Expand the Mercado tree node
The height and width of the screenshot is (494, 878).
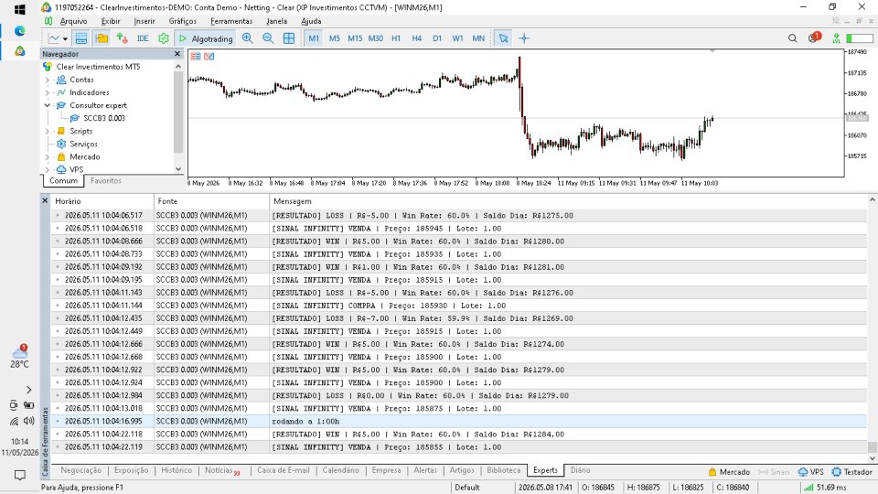47,156
